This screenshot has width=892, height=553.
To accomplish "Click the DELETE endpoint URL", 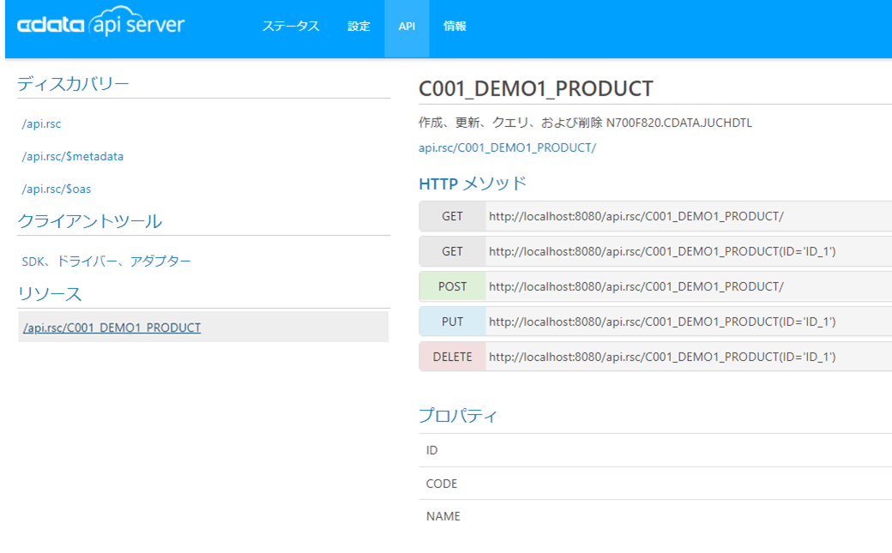I will coord(661,357).
